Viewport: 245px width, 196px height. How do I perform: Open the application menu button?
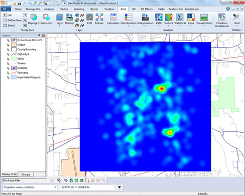pyautogui.click(x=6, y=9)
